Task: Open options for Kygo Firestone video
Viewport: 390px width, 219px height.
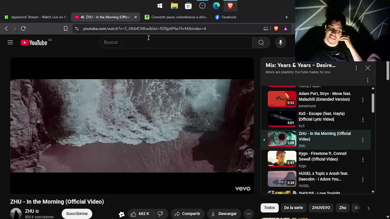Action: 363,160
